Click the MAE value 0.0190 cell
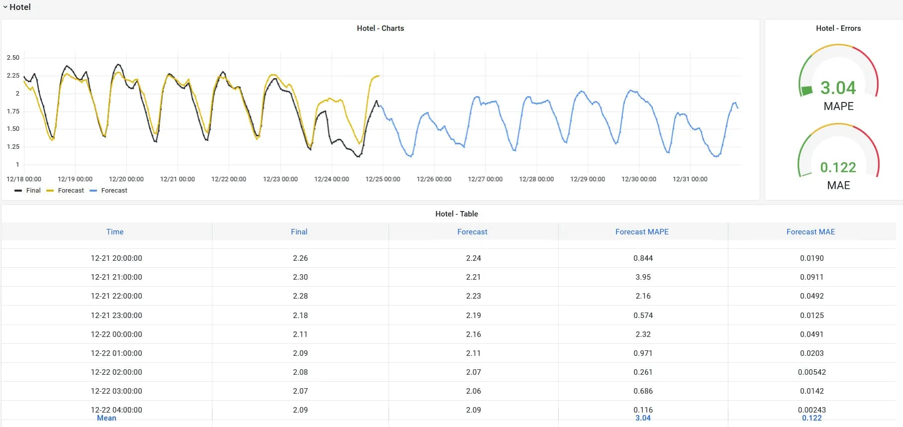The width and height of the screenshot is (903, 427). pos(812,258)
